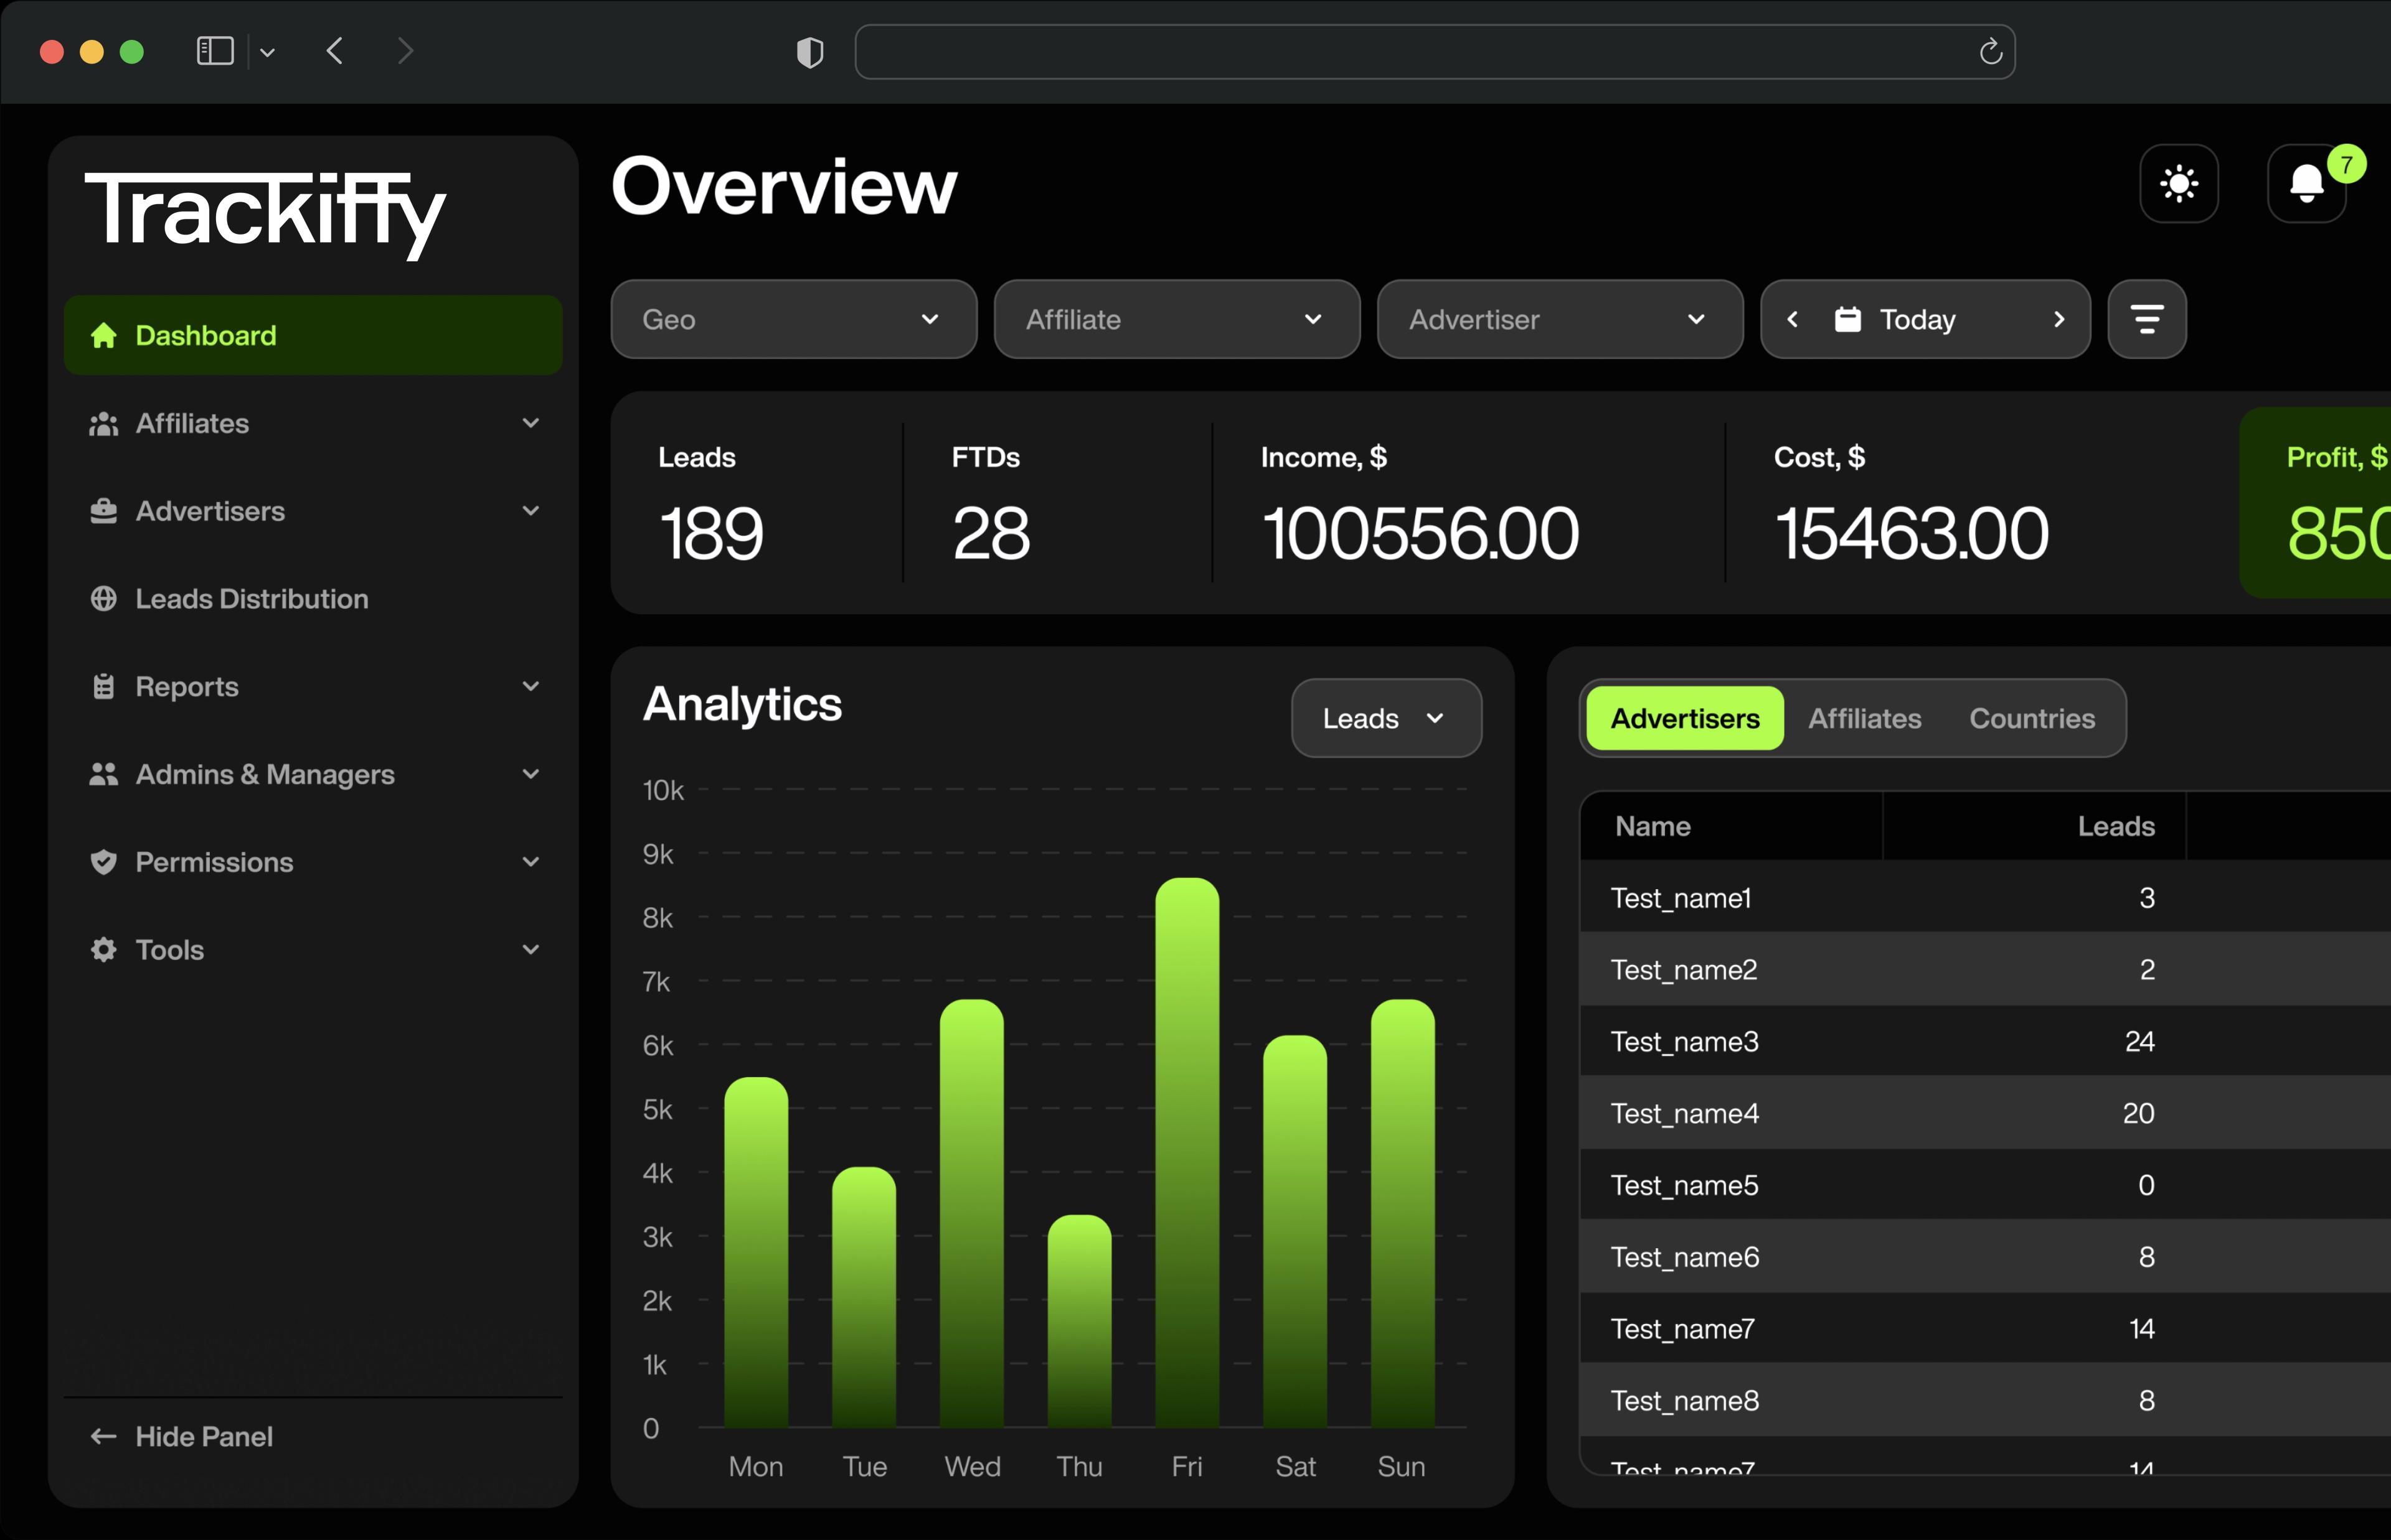Open notifications bell with badge 7
2391x1540 pixels.
pos(2306,184)
